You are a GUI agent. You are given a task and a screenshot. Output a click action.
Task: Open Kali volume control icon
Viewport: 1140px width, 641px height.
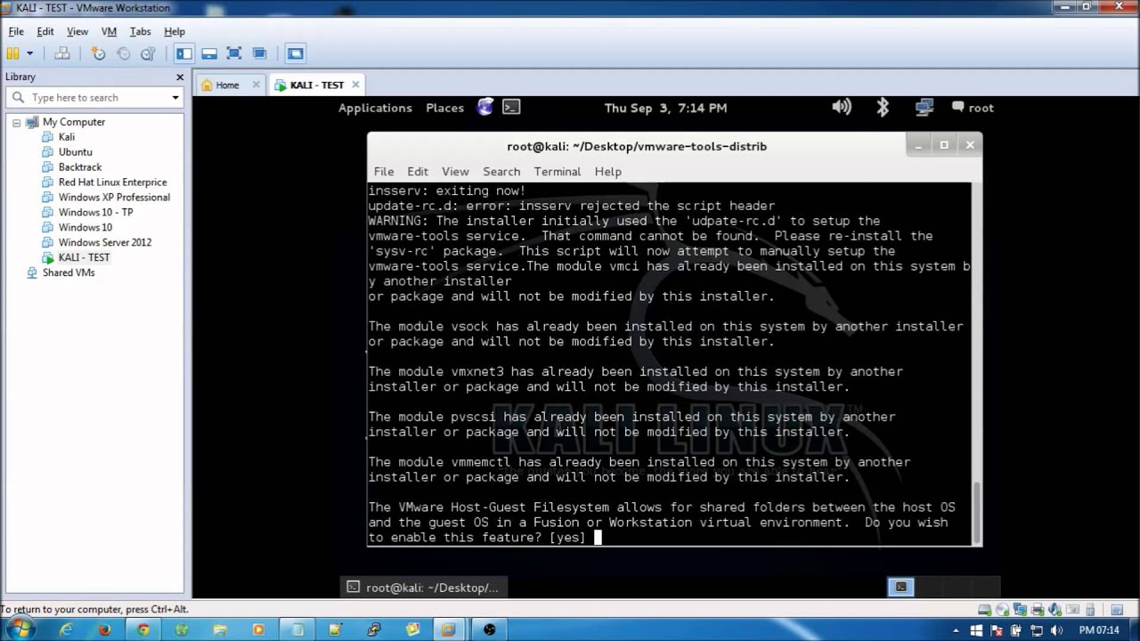[x=842, y=108]
